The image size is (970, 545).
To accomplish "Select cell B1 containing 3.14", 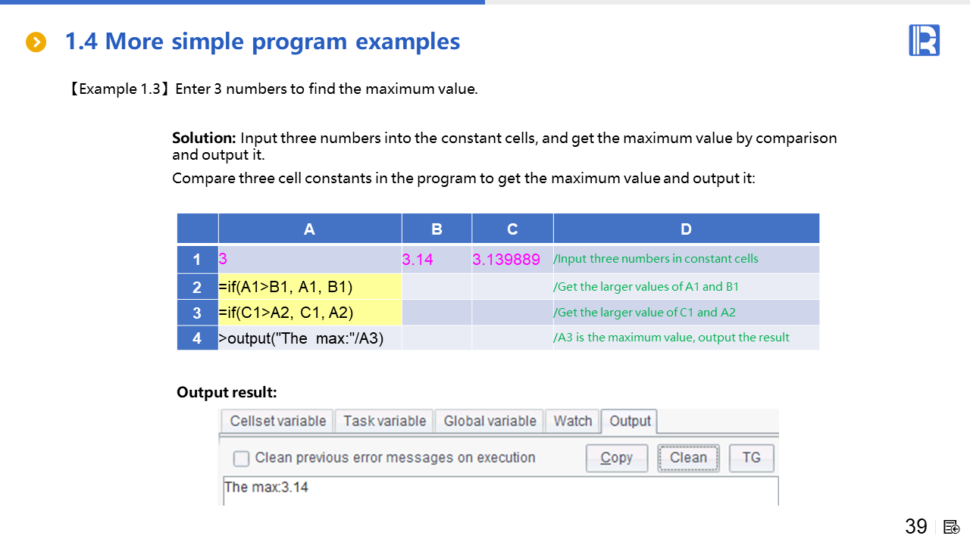I will (x=436, y=259).
